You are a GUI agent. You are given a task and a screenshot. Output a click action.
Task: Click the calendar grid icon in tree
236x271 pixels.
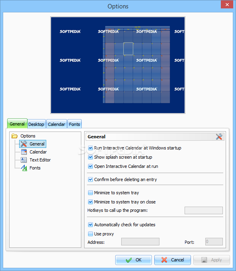(x=24, y=152)
